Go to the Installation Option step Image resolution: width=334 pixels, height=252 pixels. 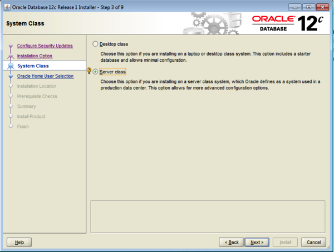[x=35, y=56]
